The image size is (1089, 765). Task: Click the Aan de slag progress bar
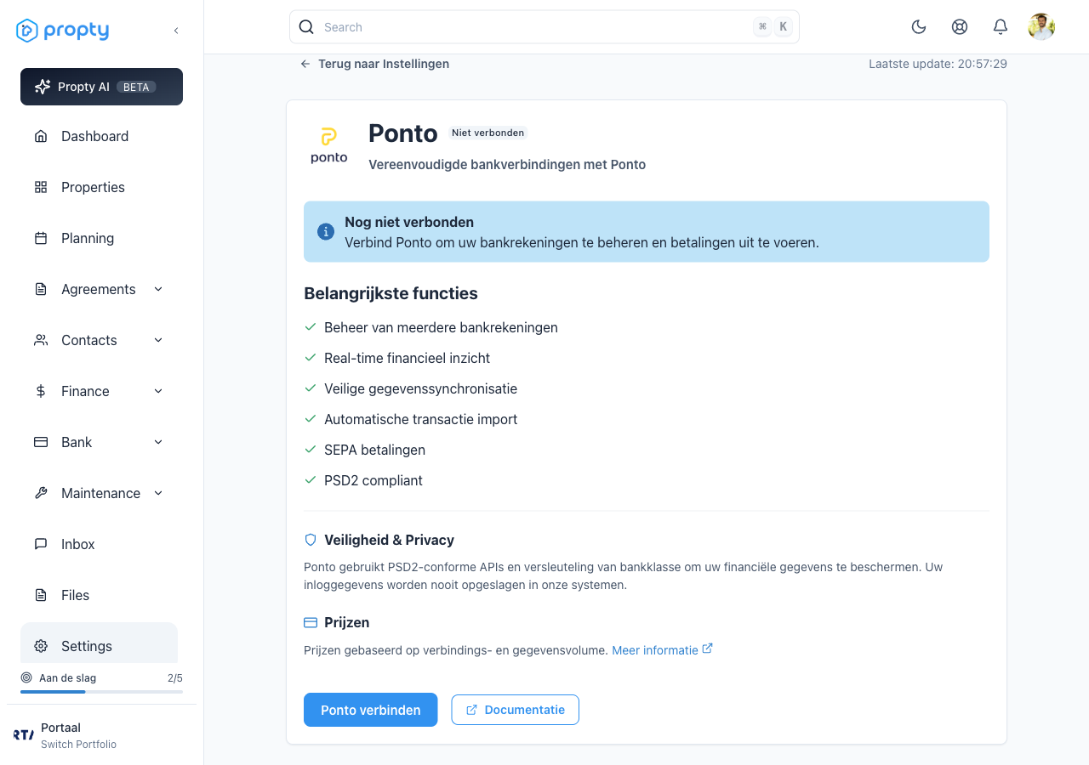pos(101,692)
